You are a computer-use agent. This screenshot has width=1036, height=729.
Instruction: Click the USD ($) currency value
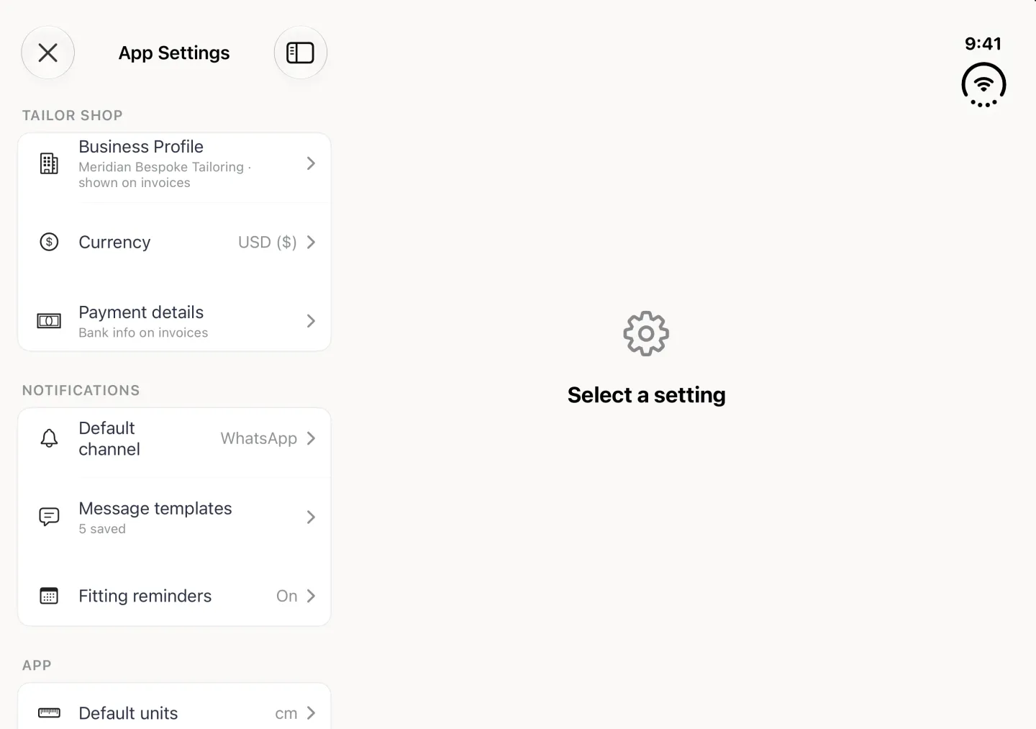268,242
